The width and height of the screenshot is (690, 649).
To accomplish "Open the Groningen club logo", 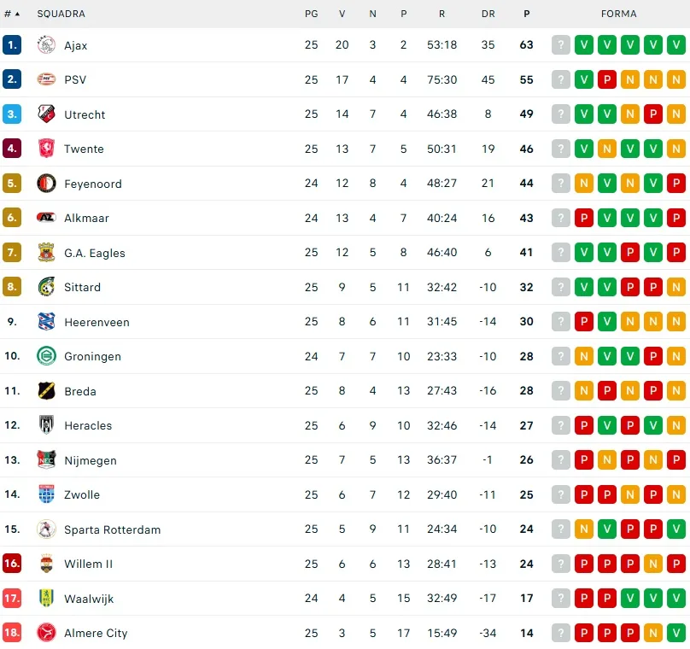I will (x=46, y=356).
